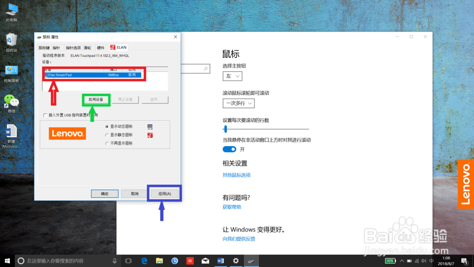Image resolution: width=474 pixels, height=267 pixels.
Task: Open the 回收站 recycle bin icon
Action: [x=11, y=42]
